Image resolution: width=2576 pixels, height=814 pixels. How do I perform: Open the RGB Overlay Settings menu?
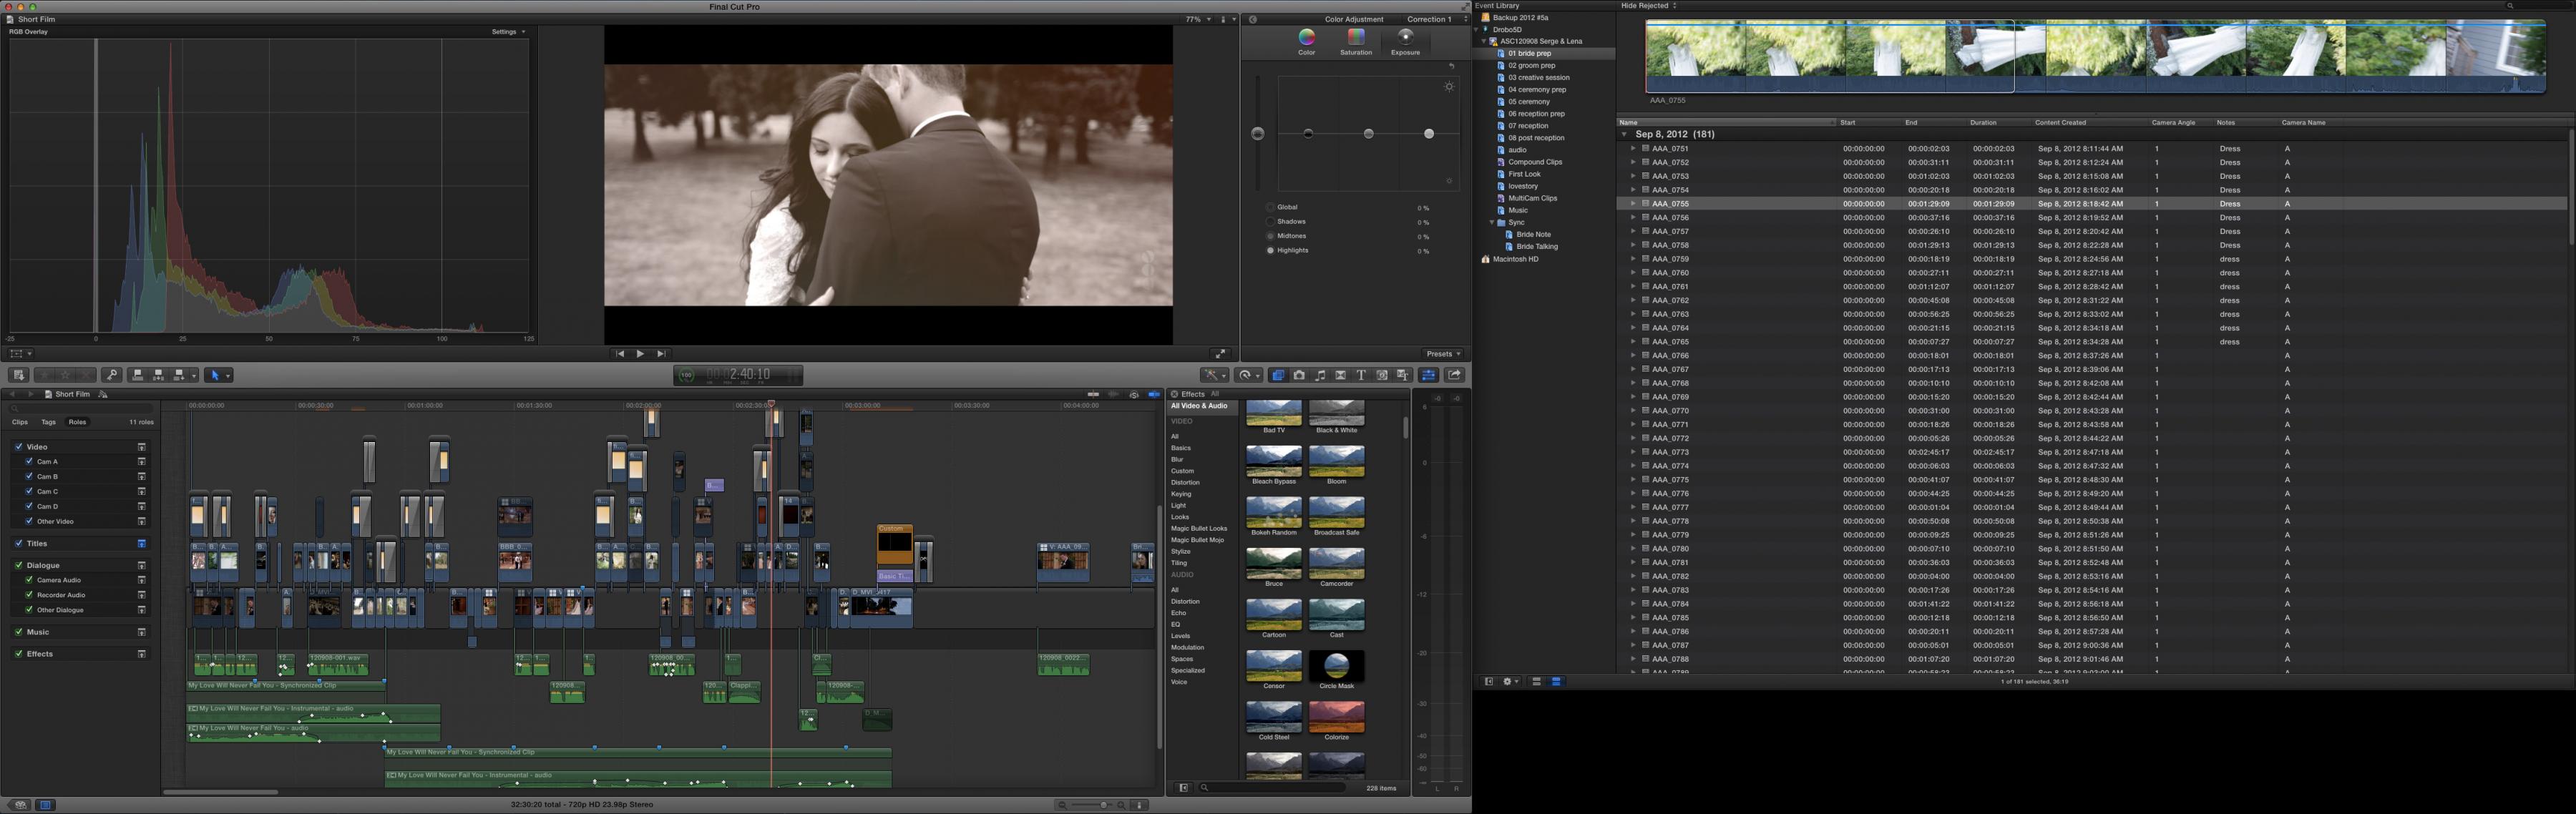[508, 32]
